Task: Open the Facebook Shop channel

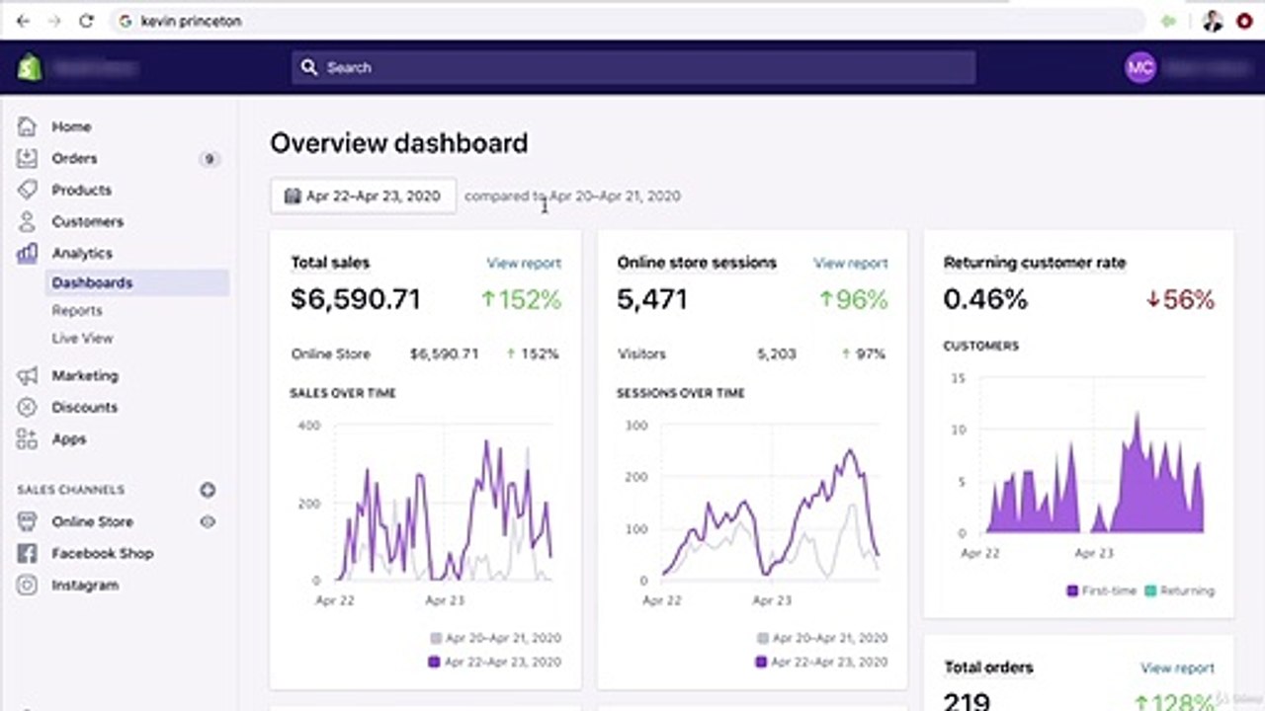Action: coord(102,553)
